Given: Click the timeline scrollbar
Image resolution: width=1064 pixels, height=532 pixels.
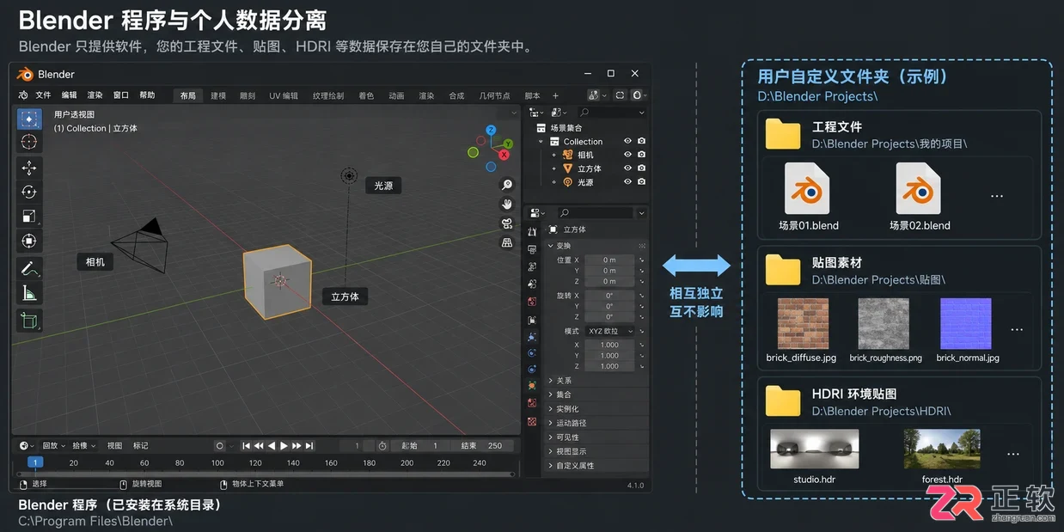Looking at the screenshot, I should pos(266,474).
